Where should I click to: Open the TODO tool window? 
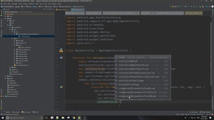click(36, 112)
